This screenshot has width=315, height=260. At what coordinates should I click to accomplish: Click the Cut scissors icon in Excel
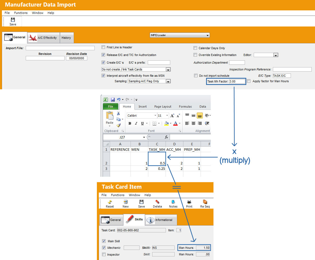coord(119,114)
